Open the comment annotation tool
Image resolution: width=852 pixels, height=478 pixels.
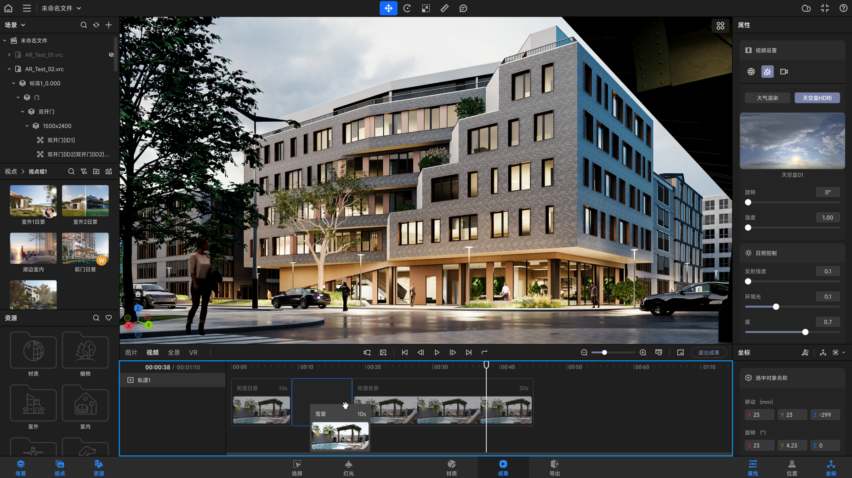click(x=463, y=8)
